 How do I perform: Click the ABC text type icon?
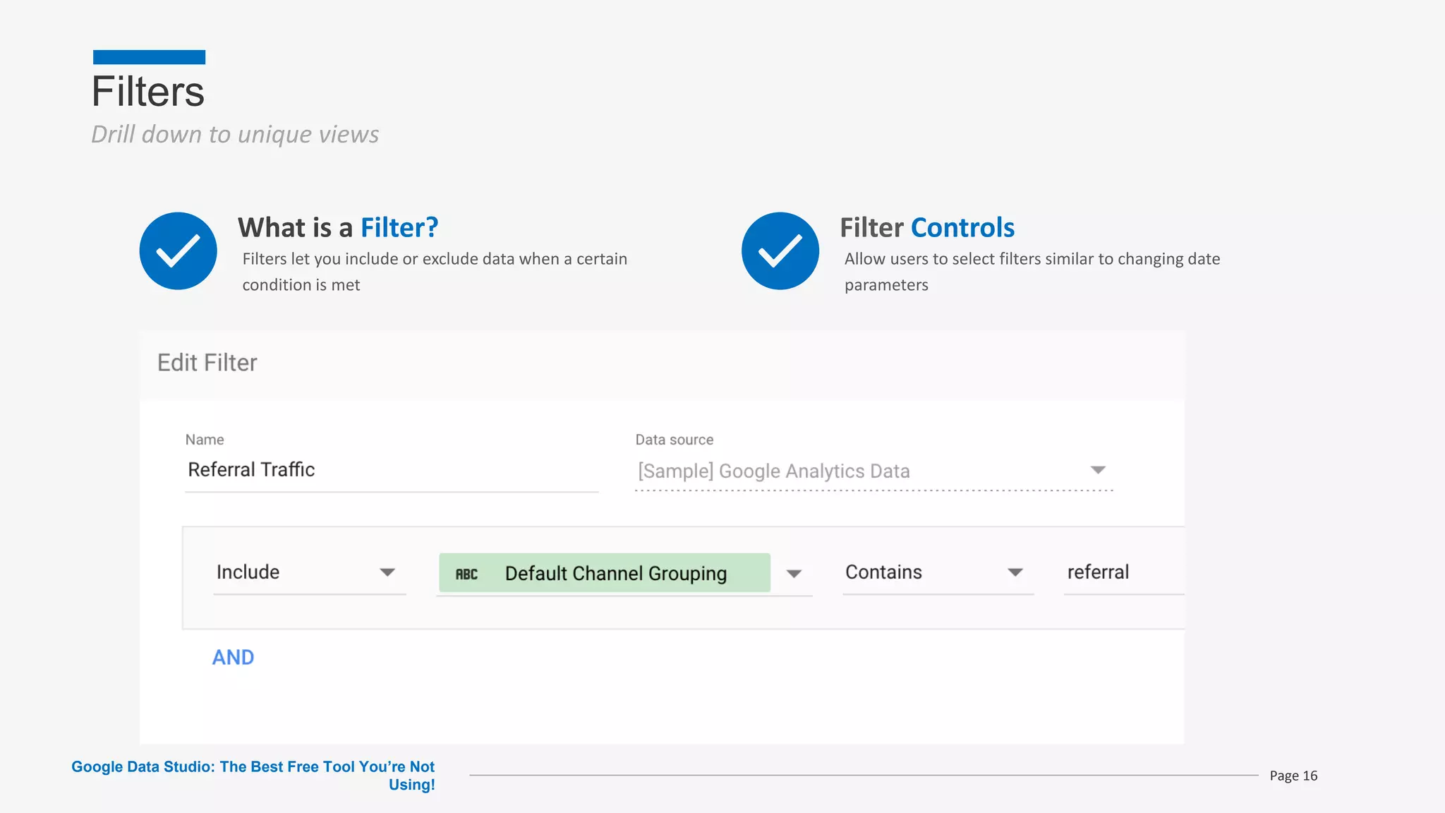click(466, 574)
